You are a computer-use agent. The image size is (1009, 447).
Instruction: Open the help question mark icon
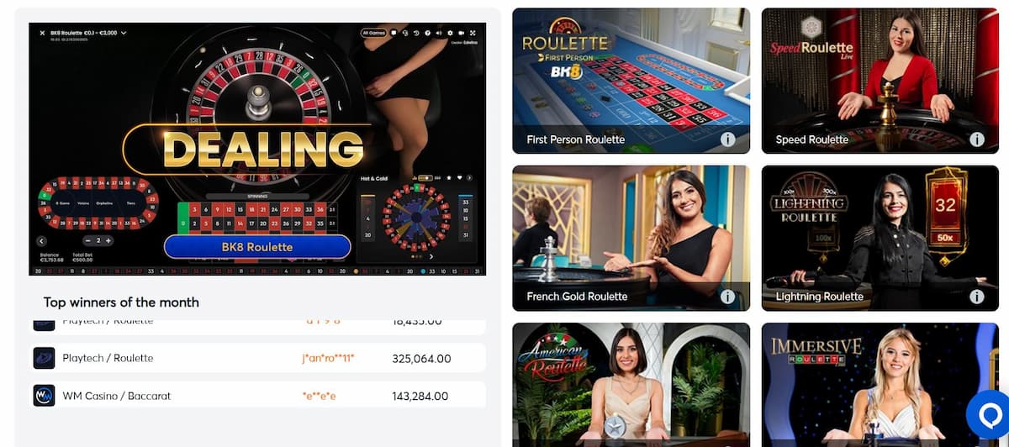coord(428,33)
